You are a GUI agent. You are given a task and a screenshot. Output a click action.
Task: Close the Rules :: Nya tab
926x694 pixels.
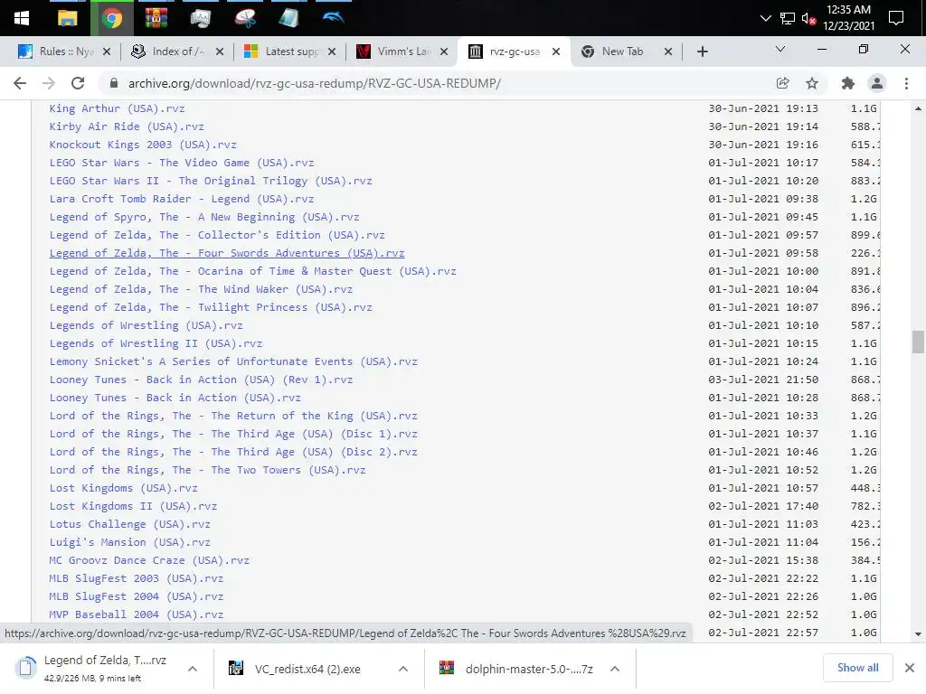107,52
